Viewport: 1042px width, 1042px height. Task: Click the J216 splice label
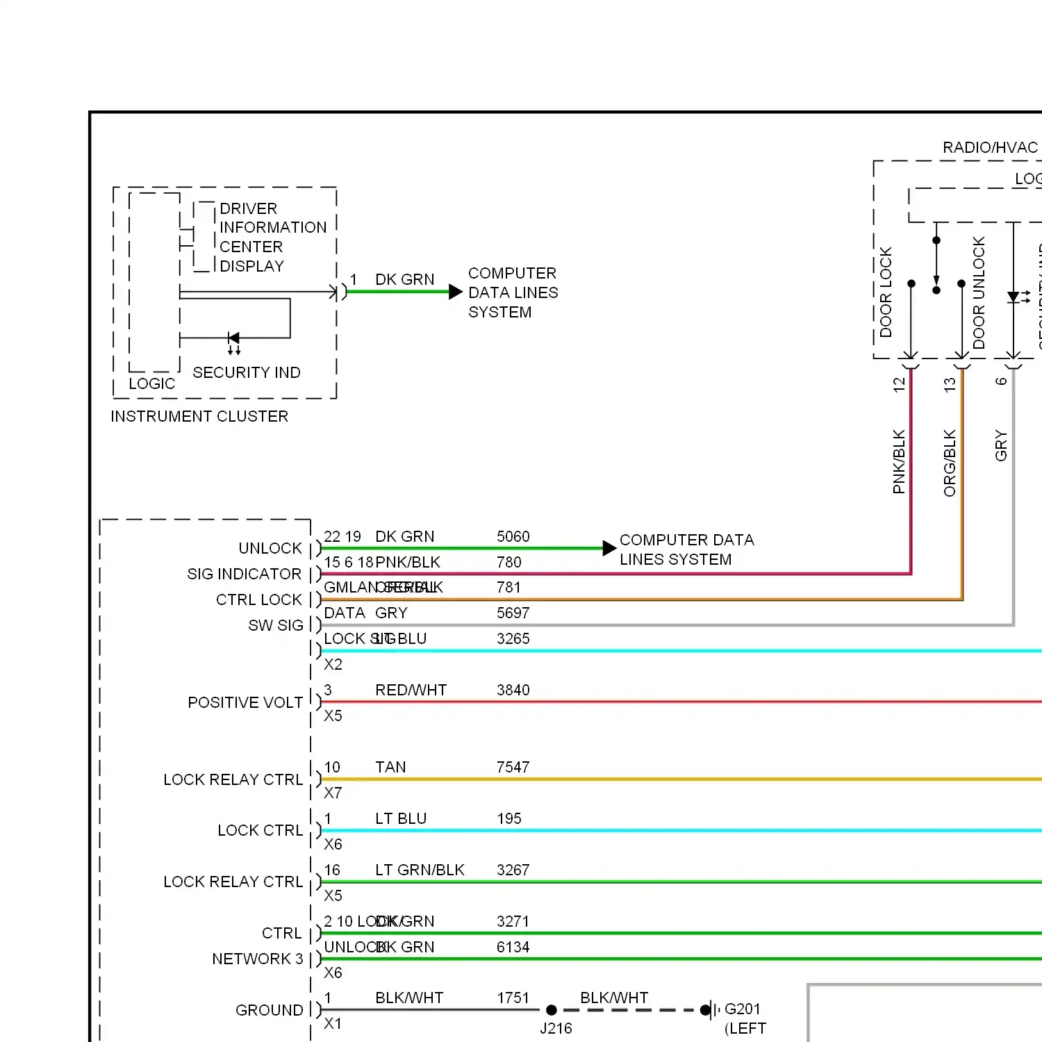(556, 1028)
